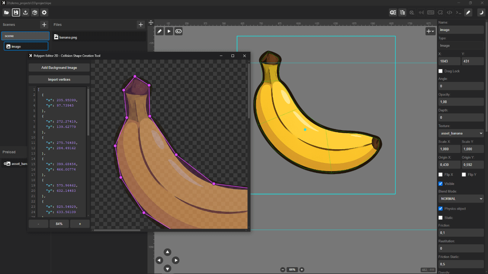Expand the Blend Mode NORMAL dropdown
The height and width of the screenshot is (274, 488).
click(461, 199)
